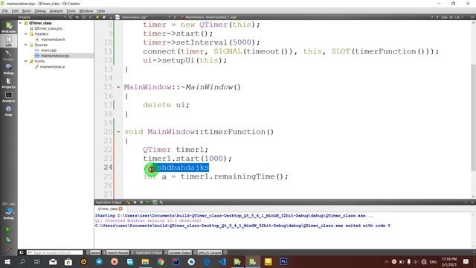This screenshot has height=268, width=476.
Task: Toggle the left sidebar visibility button
Action: [x=22, y=252]
